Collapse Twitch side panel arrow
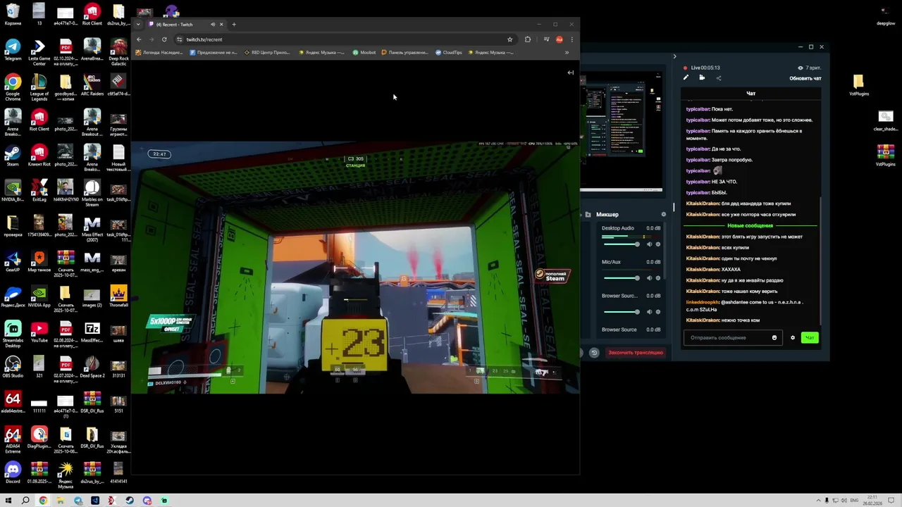The width and height of the screenshot is (902, 507). [571, 73]
